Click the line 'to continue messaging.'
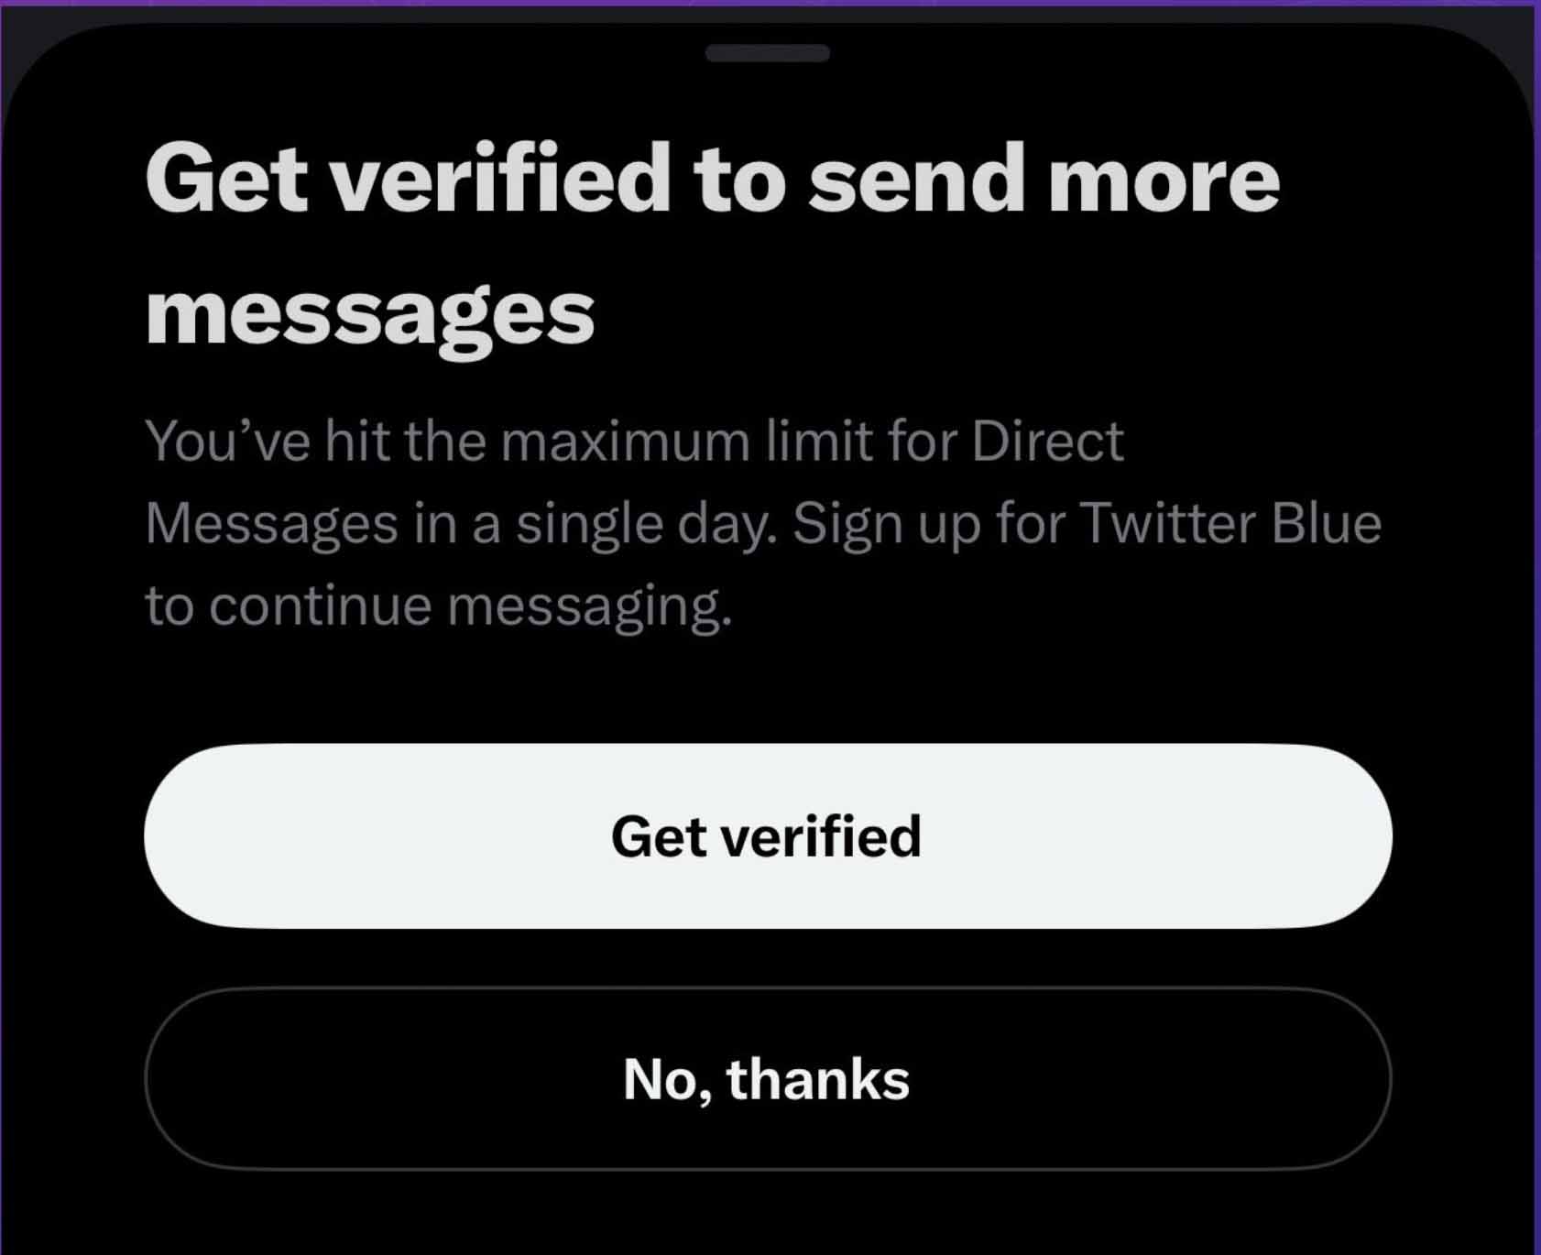Viewport: 1541px width, 1255px height. click(x=439, y=606)
